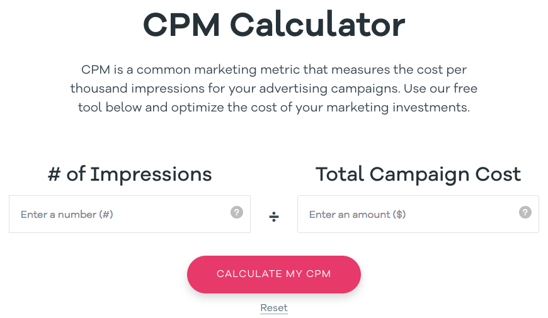
Task: Click the word Calculator in the main heading
Action: point(317,25)
